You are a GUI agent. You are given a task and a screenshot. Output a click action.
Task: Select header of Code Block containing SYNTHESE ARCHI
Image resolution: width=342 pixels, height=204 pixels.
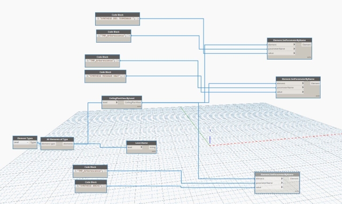click(x=91, y=182)
